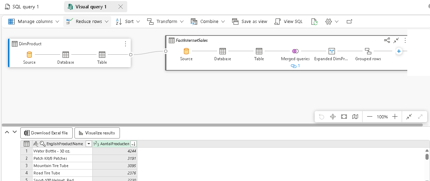The image size is (430, 181).
Task: Open the Transform dropdown
Action: click(x=165, y=21)
